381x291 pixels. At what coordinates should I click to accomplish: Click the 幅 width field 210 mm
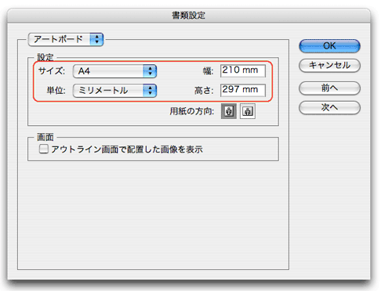(x=243, y=70)
